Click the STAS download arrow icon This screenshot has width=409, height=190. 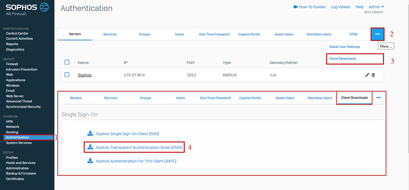pyautogui.click(x=90, y=147)
